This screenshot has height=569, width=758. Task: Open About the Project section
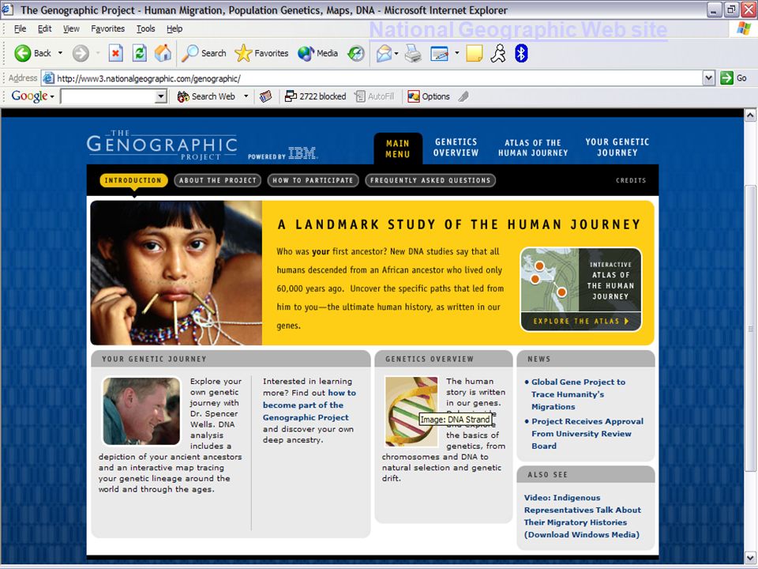tap(218, 180)
